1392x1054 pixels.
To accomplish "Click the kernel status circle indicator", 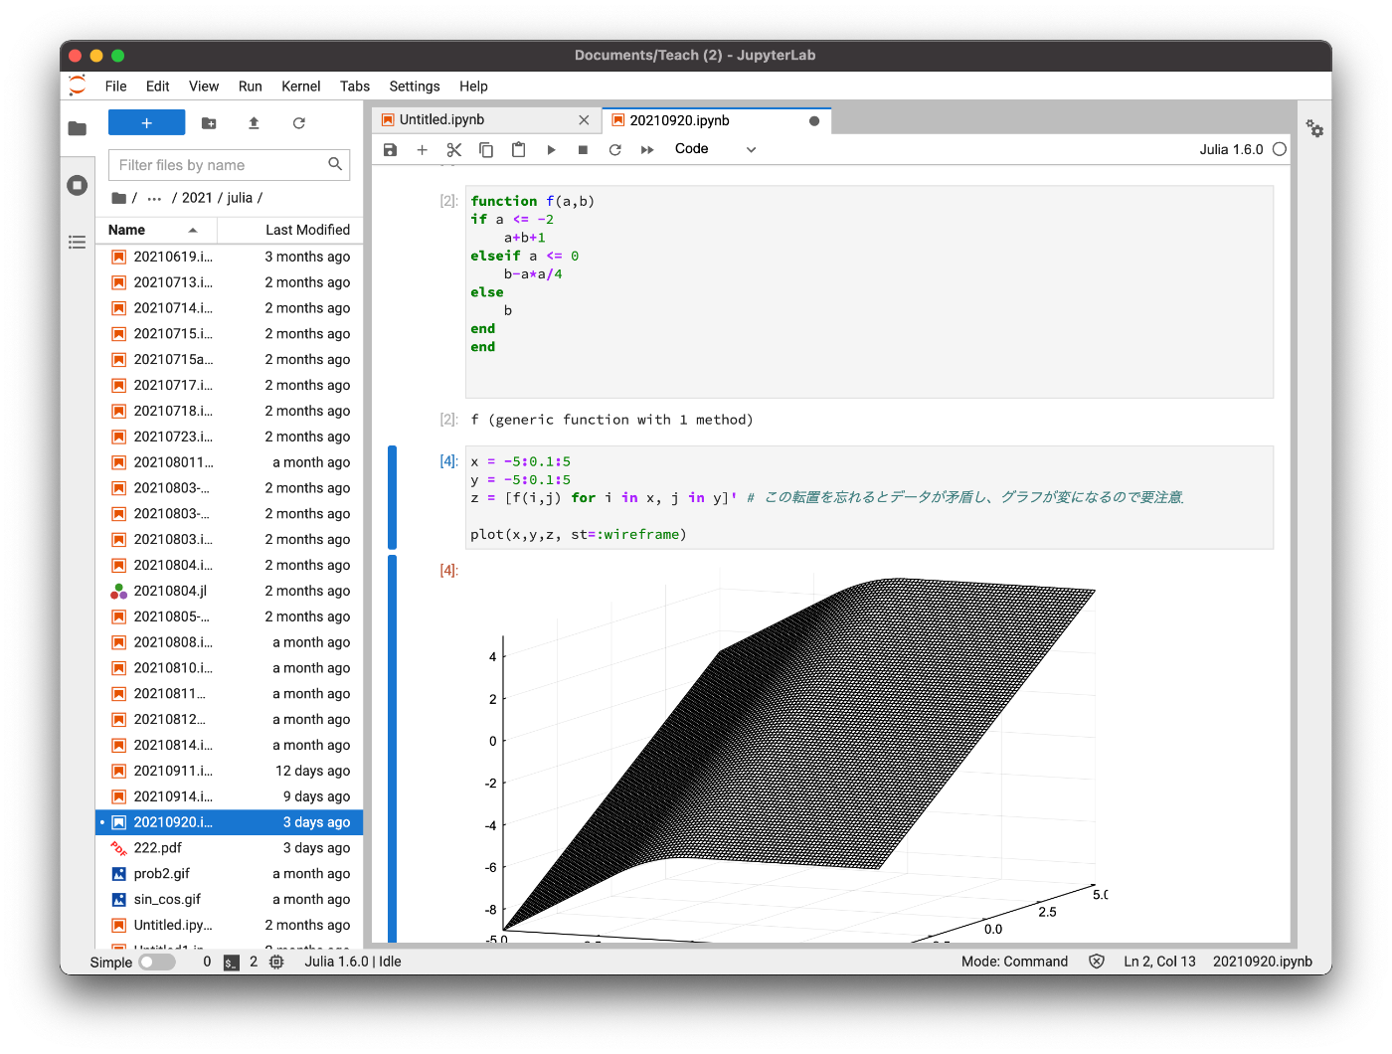I will [1280, 149].
